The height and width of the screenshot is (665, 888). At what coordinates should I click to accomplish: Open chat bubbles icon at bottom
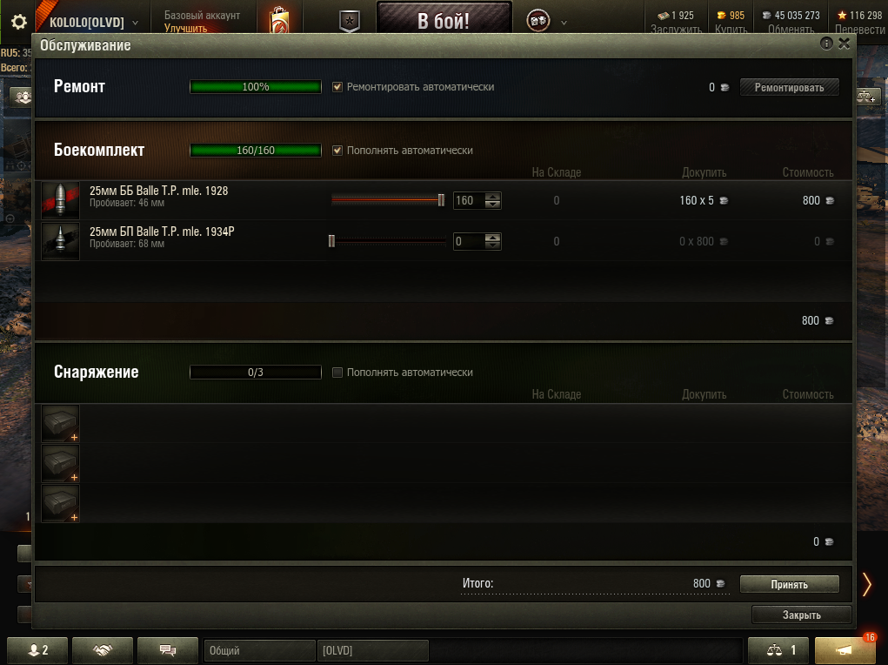[x=168, y=649]
